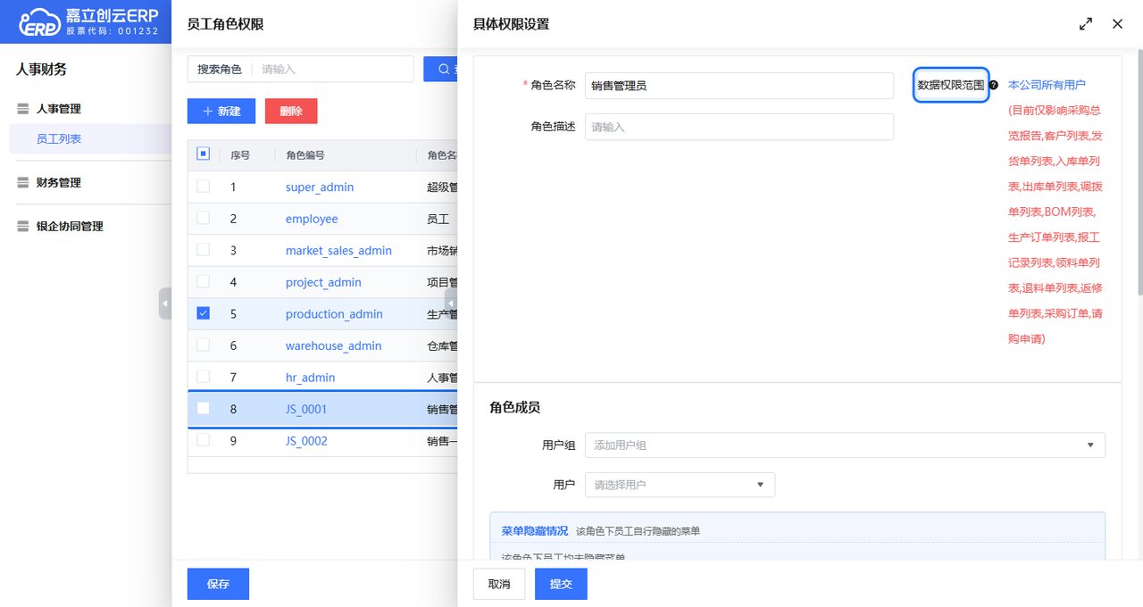Click the 角色编号 column header
Image resolution: width=1143 pixels, height=607 pixels.
(305, 155)
